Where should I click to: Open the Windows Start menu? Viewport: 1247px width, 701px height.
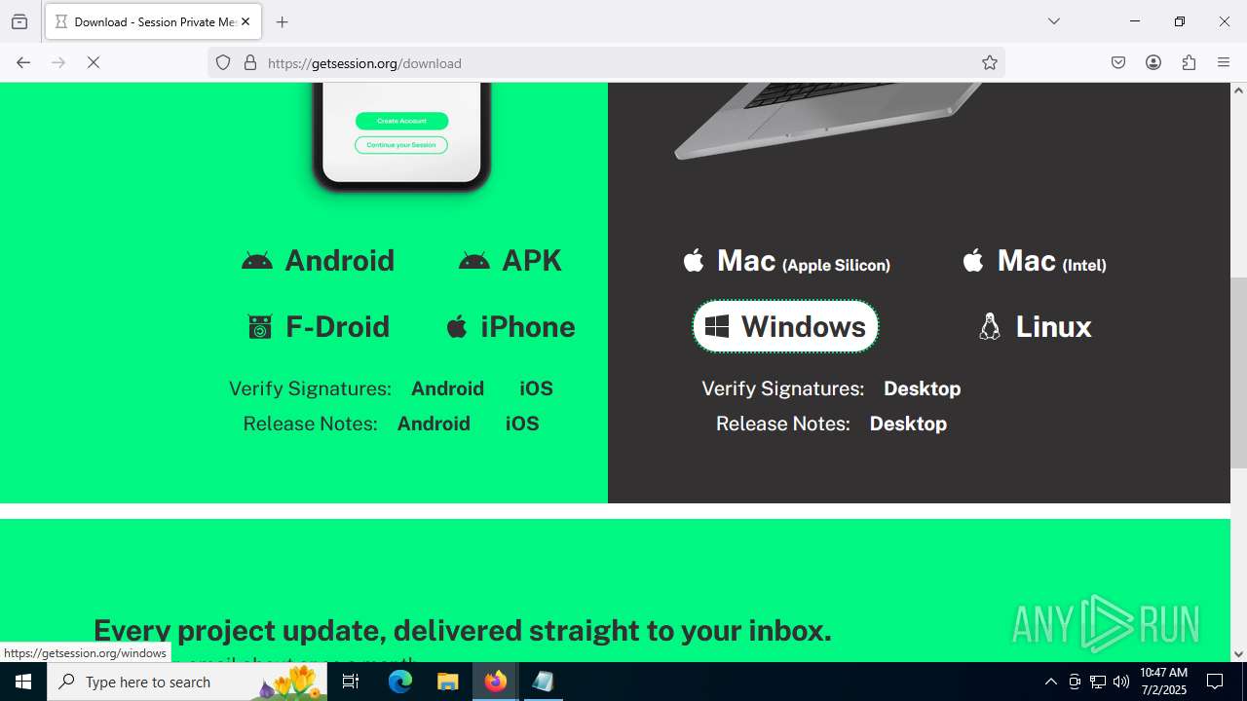(x=23, y=682)
